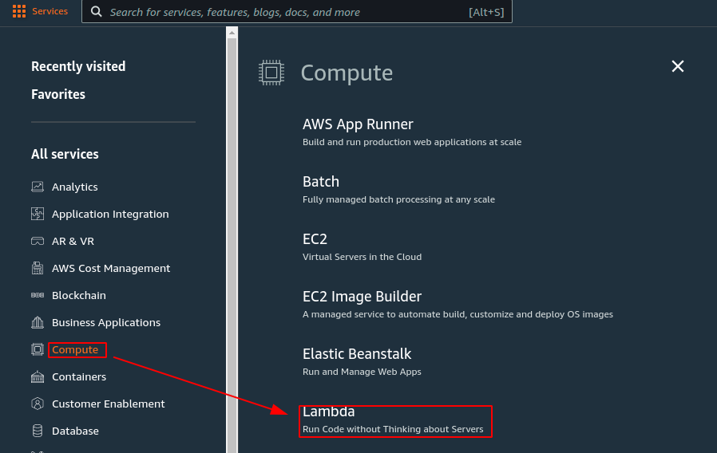The image size is (717, 453).
Task: Click the Services label in top bar
Action: 50,11
